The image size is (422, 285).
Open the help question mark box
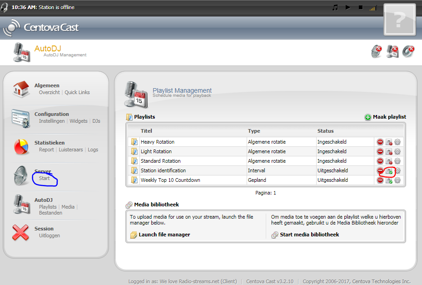click(x=400, y=20)
